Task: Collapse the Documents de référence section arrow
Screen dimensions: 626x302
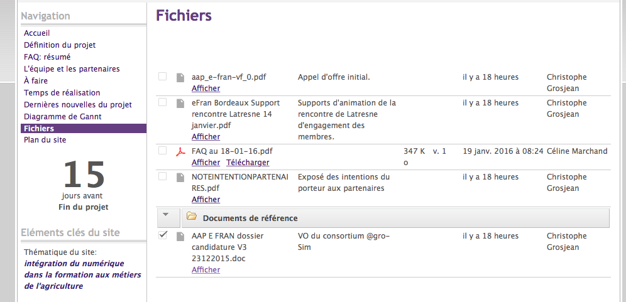Action: pos(166,215)
